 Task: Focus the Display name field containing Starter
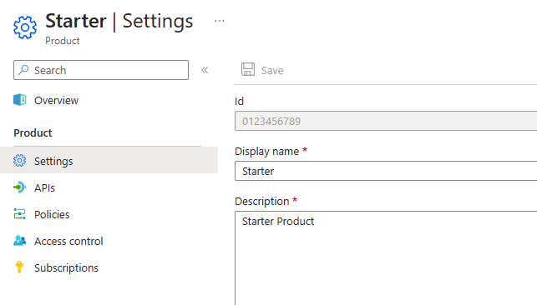(x=386, y=171)
